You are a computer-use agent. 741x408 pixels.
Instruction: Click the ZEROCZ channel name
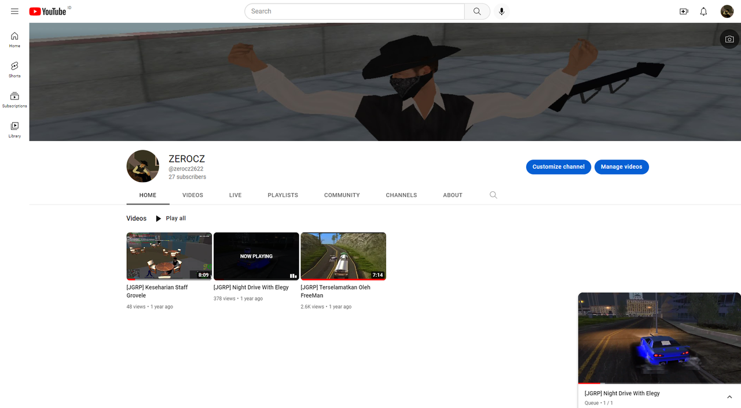[x=186, y=159]
